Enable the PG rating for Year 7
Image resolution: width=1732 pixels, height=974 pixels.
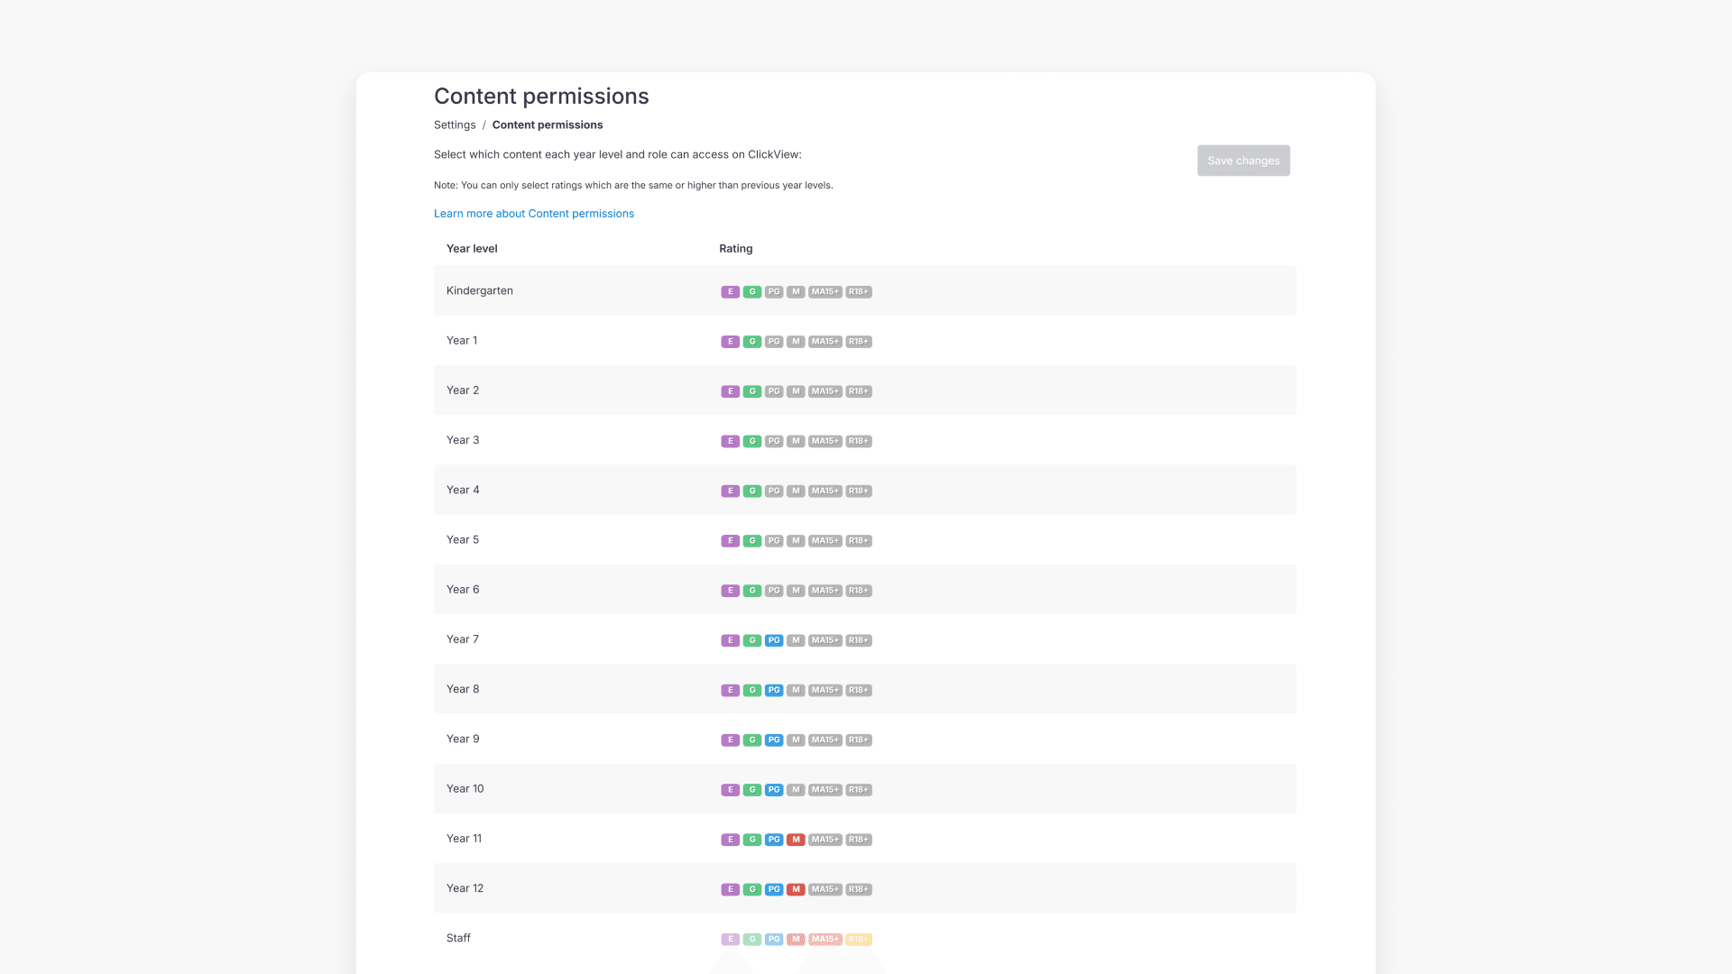click(x=773, y=639)
